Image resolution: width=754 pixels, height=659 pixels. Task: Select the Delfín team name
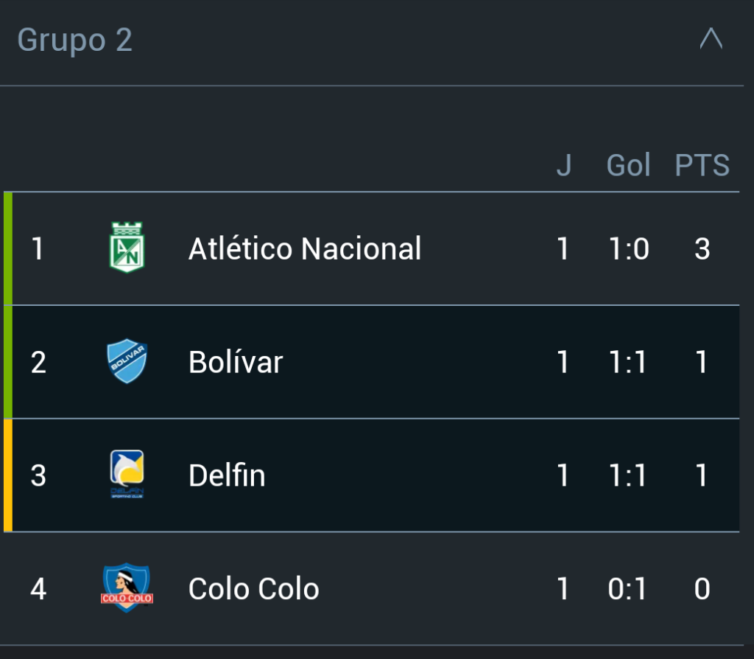point(227,475)
